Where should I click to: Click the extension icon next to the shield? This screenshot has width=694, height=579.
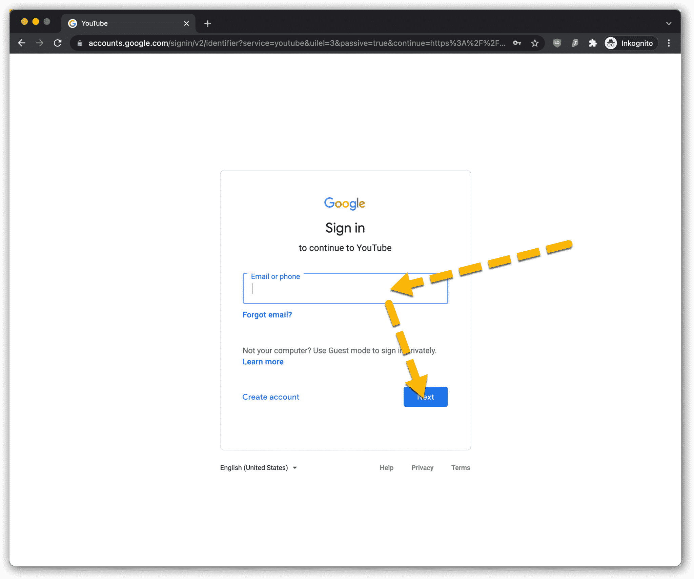(x=575, y=43)
